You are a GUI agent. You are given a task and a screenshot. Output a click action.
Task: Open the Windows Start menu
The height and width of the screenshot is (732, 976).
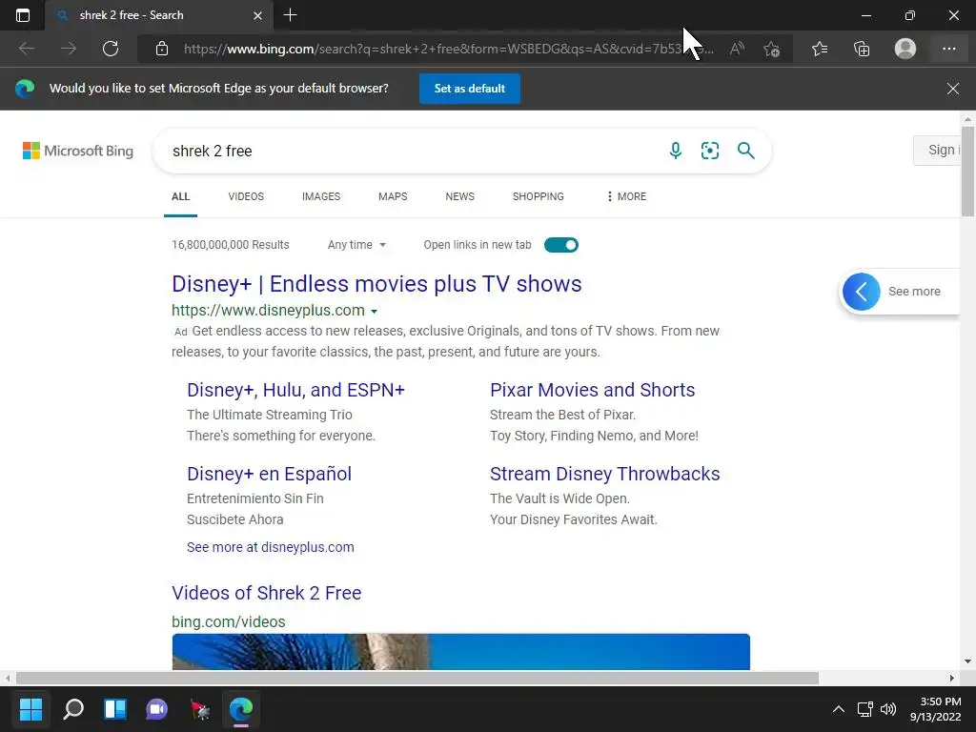pos(30,709)
